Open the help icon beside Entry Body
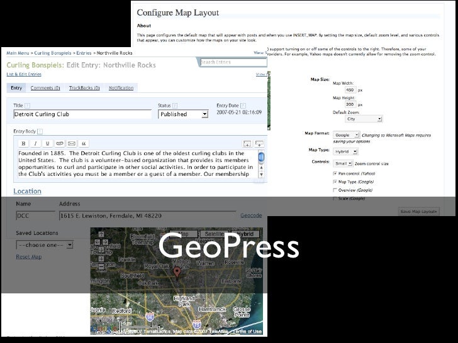Screen dimensions: 458x343 pos(40,131)
